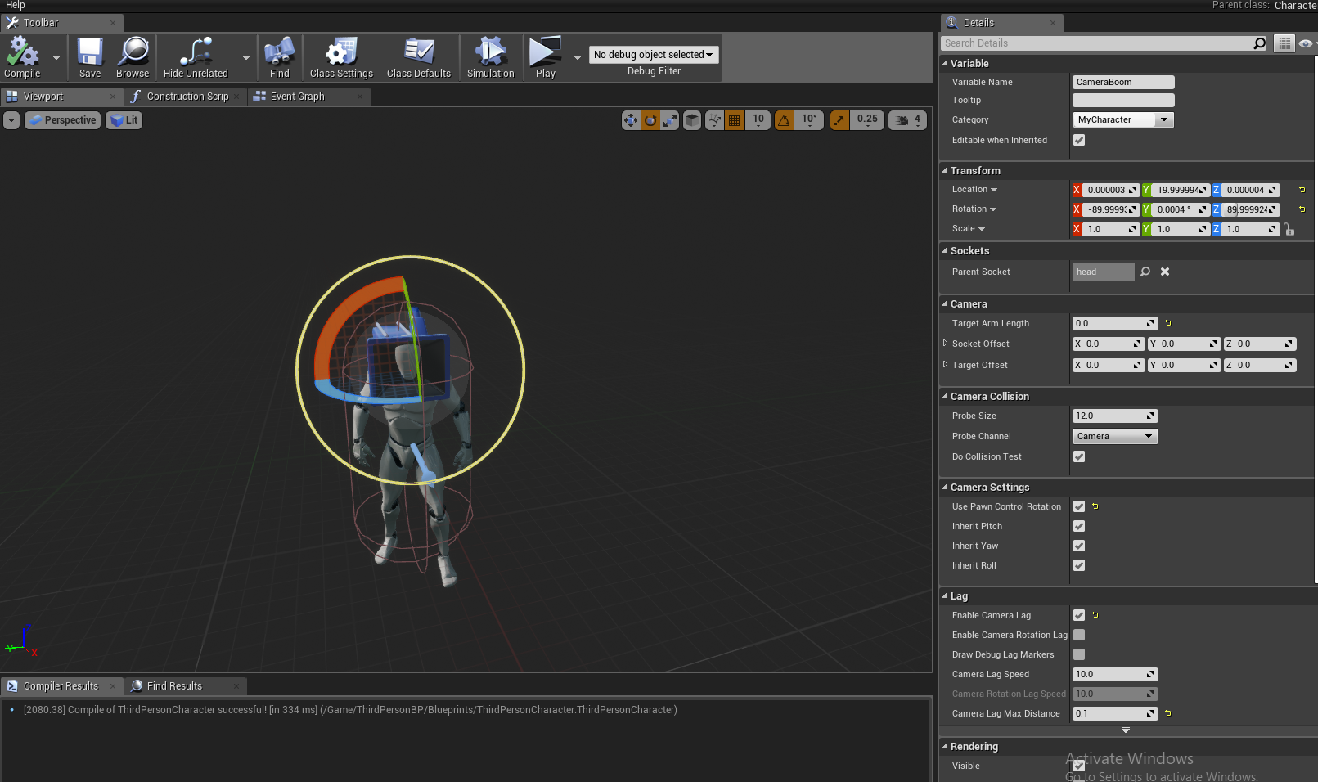Open the Probe Channel Camera dropdown
The width and height of the screenshot is (1318, 782).
(x=1114, y=437)
